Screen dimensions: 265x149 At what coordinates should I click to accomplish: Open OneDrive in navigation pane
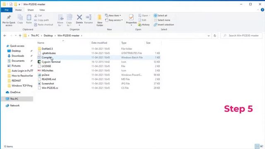[x=15, y=92]
